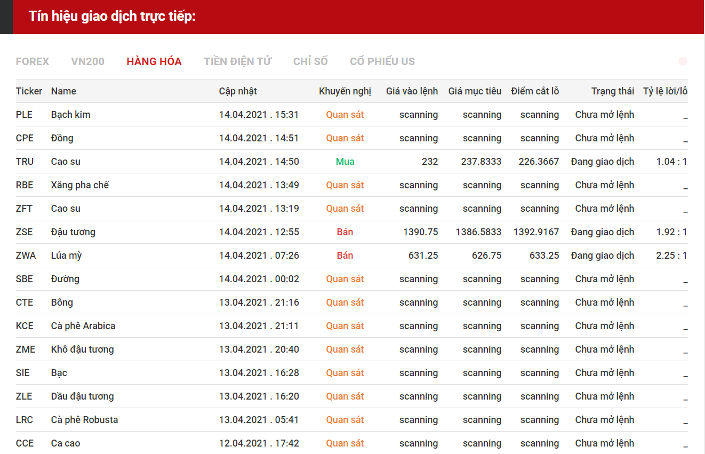705x454 pixels.
Task: Click the 14.04.2021 . 15:31 timestamp
Action: (x=259, y=115)
